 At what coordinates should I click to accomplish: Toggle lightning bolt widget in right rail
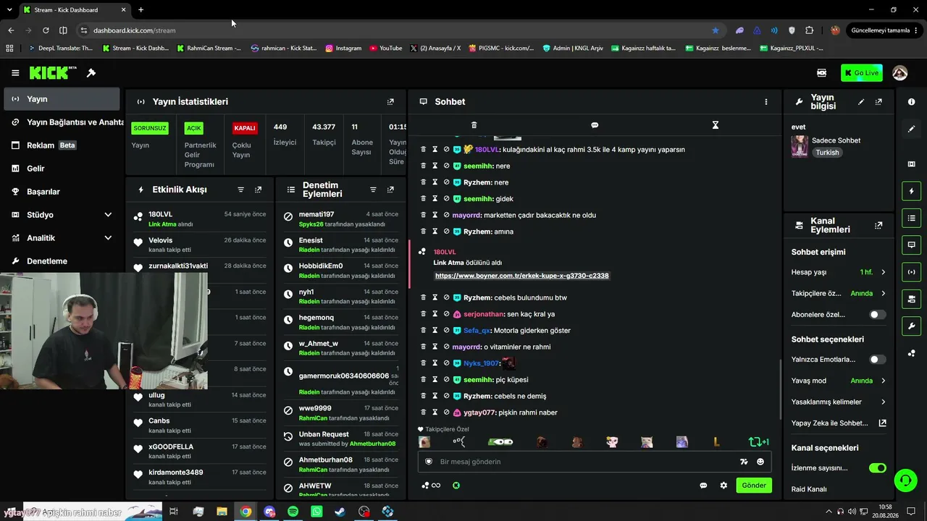[911, 191]
